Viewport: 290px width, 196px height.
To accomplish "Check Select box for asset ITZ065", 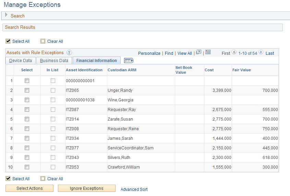I will pyautogui.click(x=27, y=90).
